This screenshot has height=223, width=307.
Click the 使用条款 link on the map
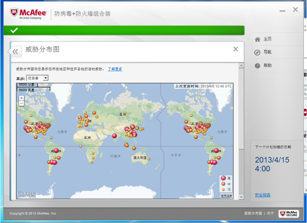pos(226,196)
